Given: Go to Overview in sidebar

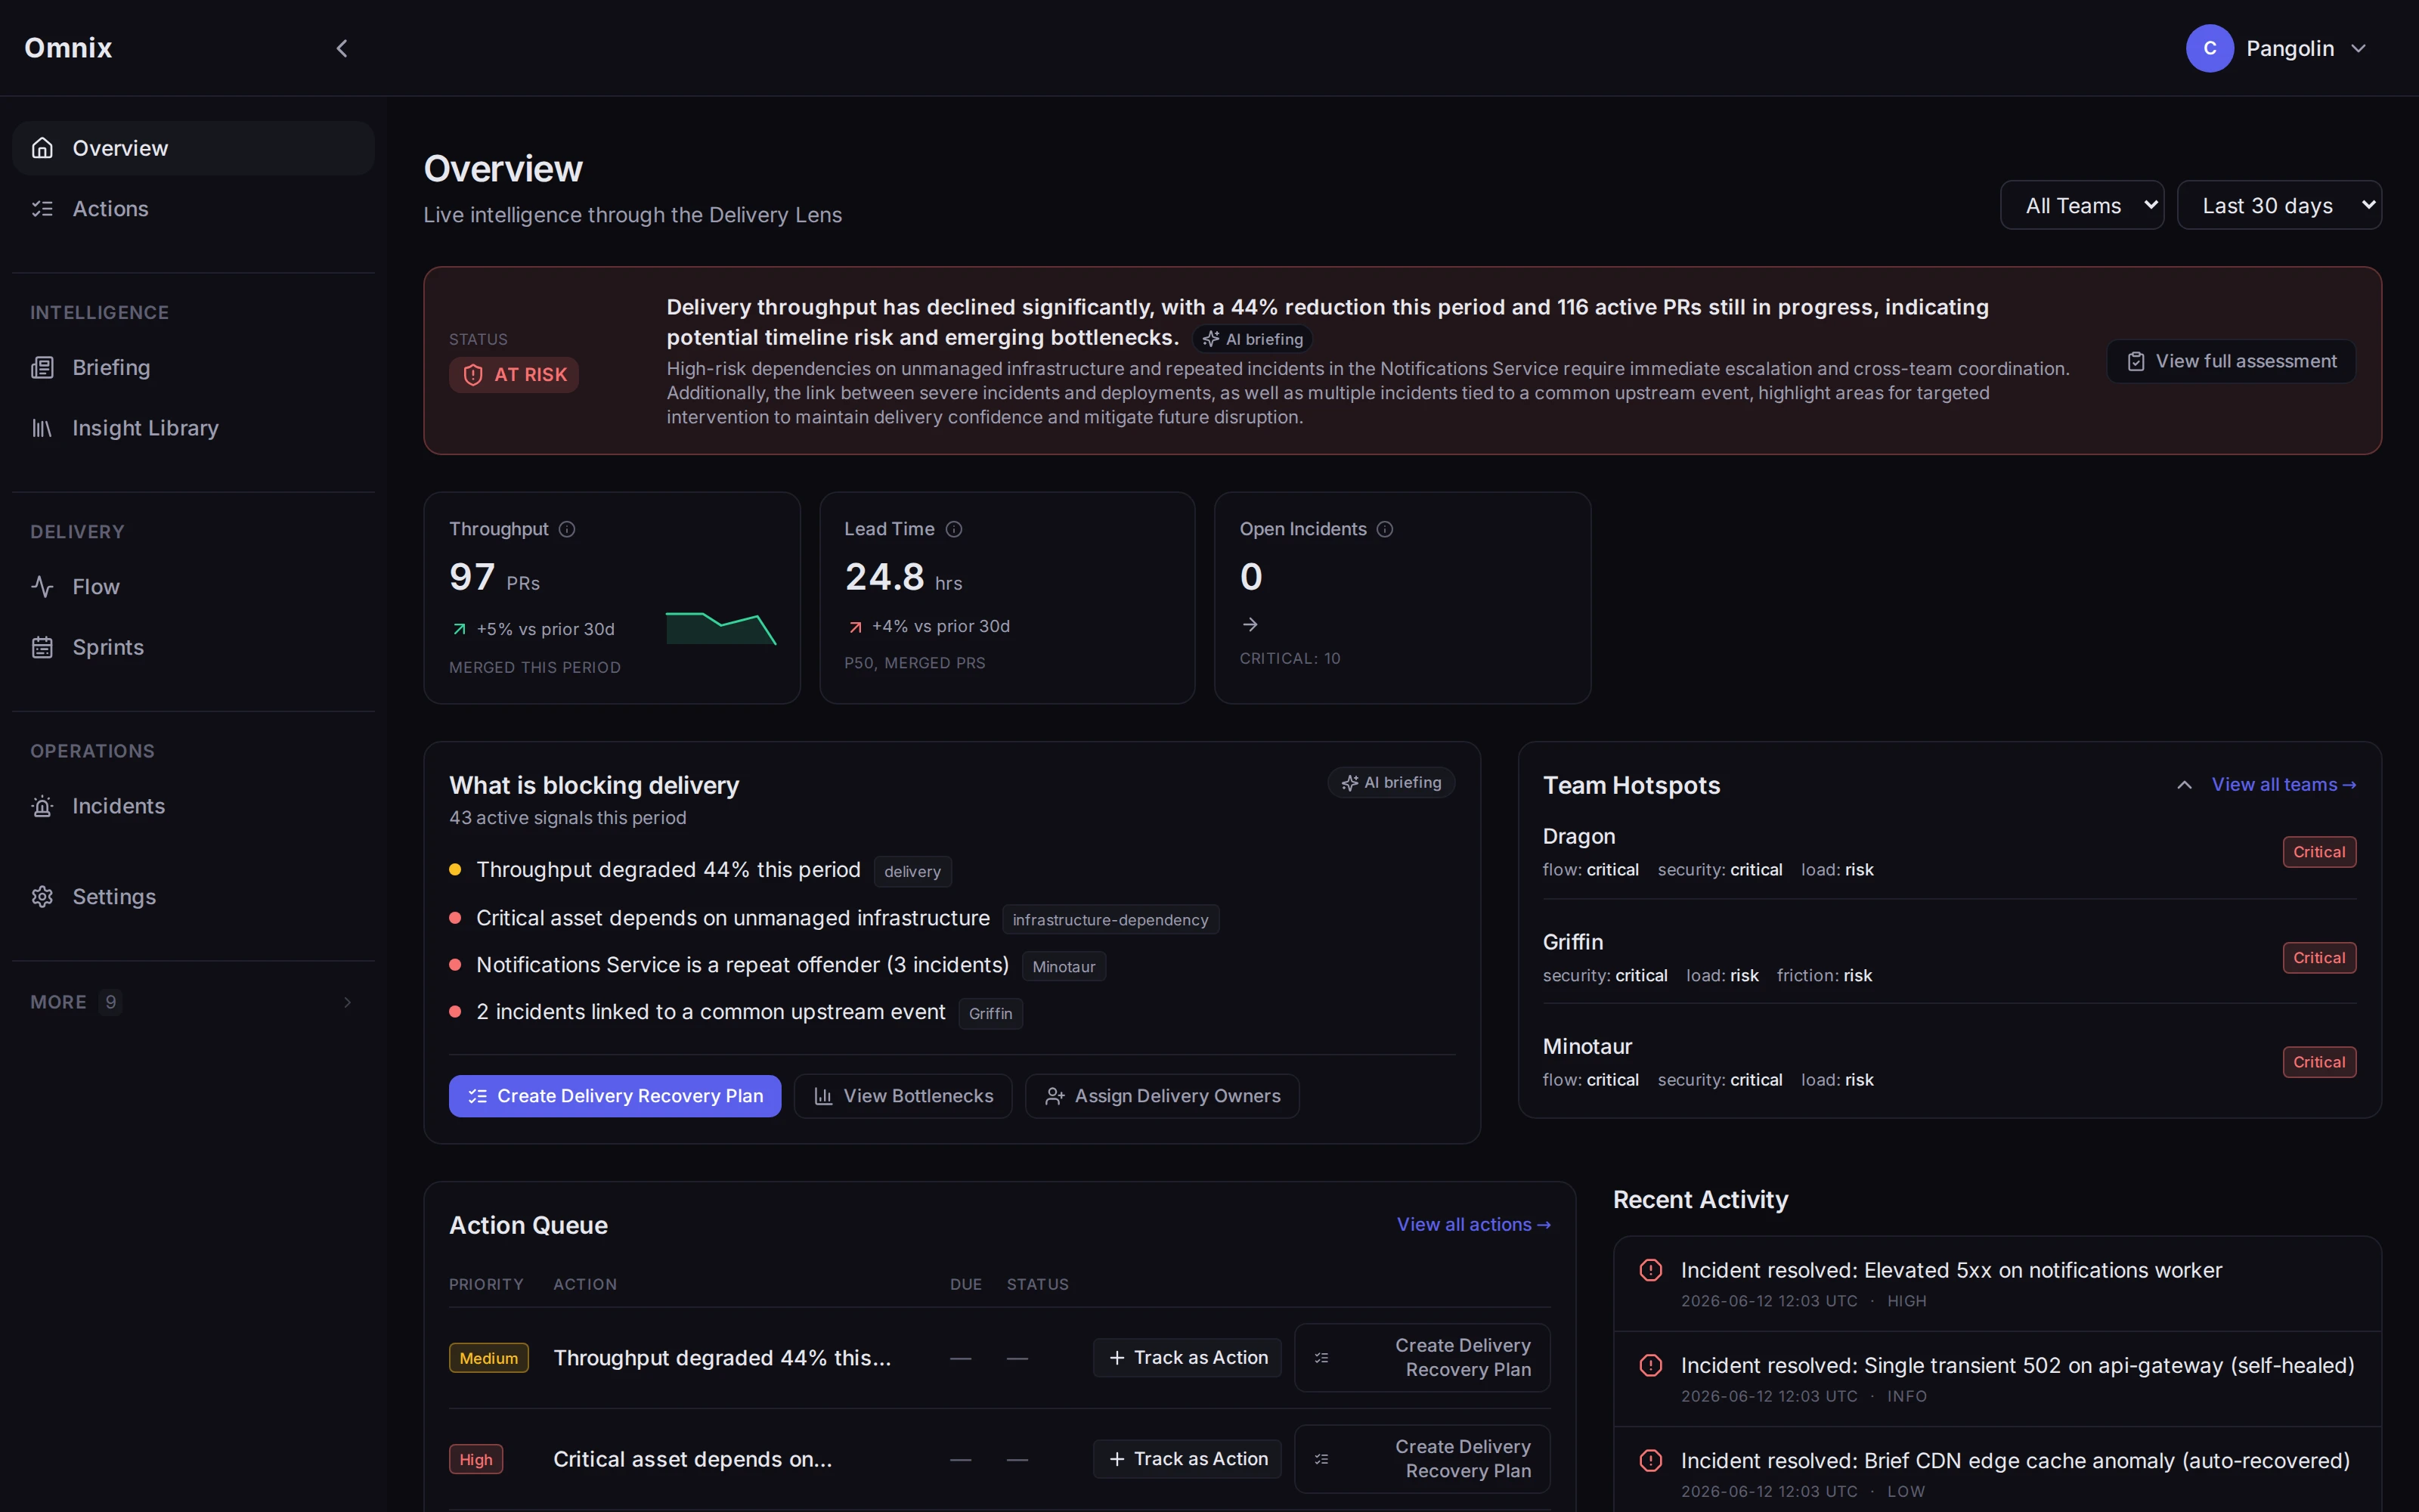Looking at the screenshot, I should [193, 148].
